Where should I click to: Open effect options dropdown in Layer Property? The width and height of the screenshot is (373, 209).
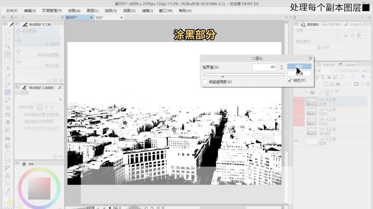[364, 35]
